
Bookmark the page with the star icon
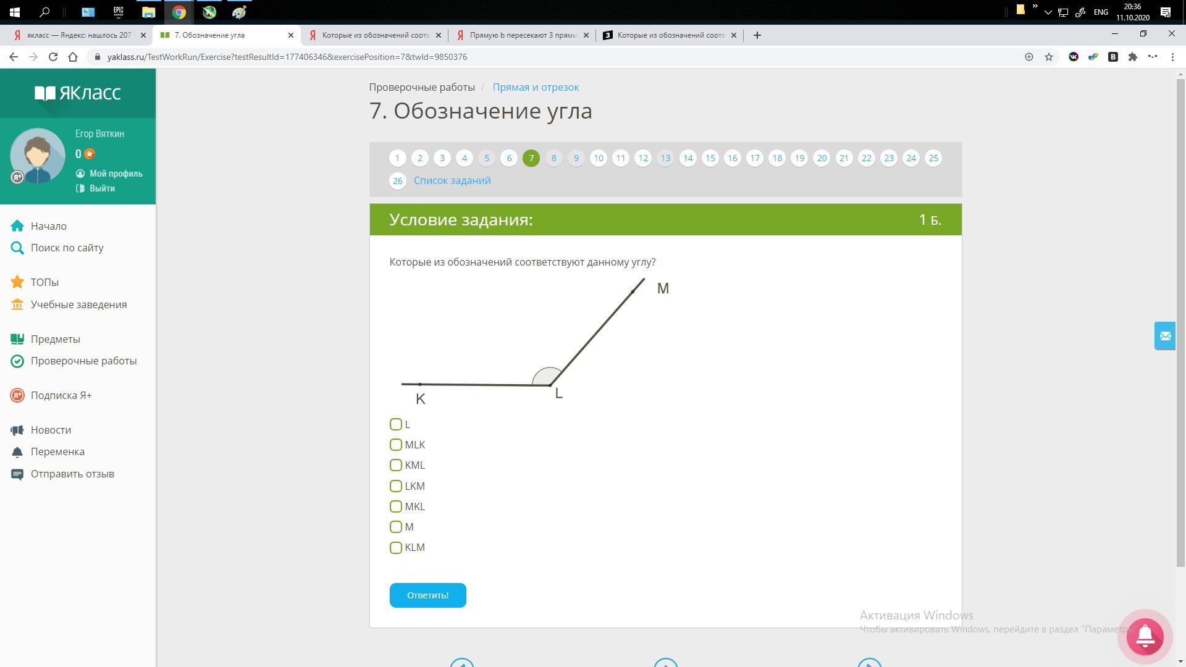tap(1049, 57)
